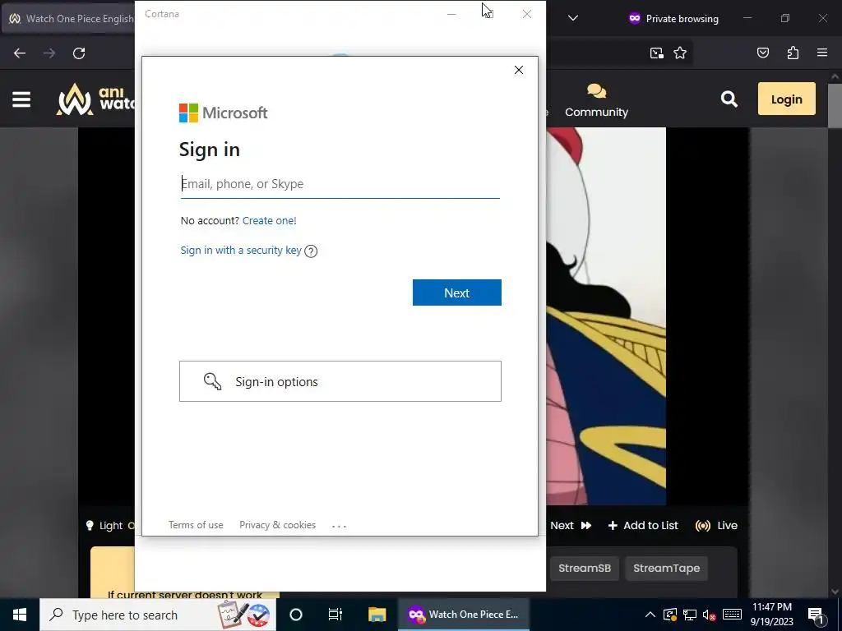Open the taskbar clock and date
This screenshot has height=631, width=842.
[771, 615]
